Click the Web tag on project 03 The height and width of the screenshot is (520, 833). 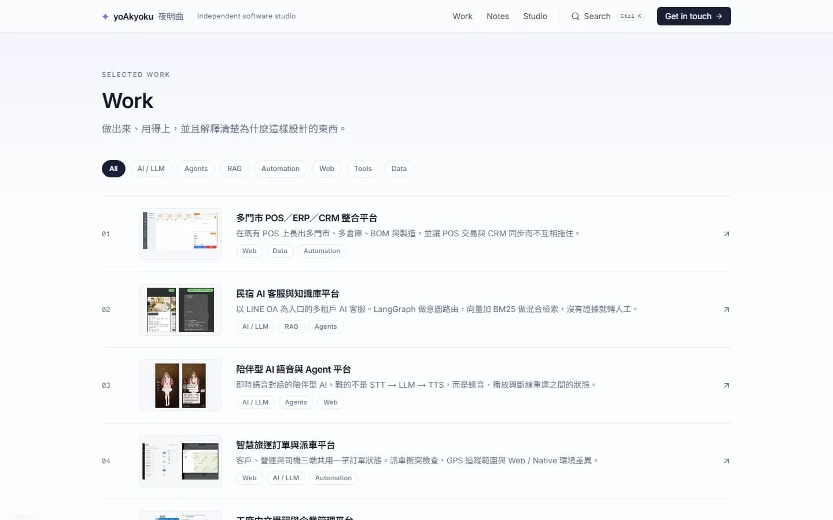click(330, 402)
